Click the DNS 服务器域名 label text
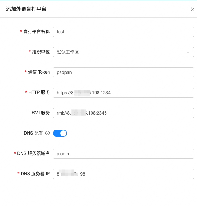Viewport: 197px width, 206px height. coord(34,153)
